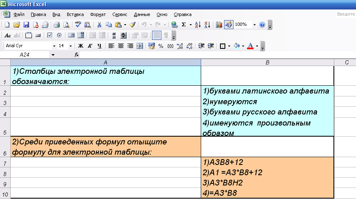
Task: Expand the borders dropdown arrow
Action: point(229,46)
